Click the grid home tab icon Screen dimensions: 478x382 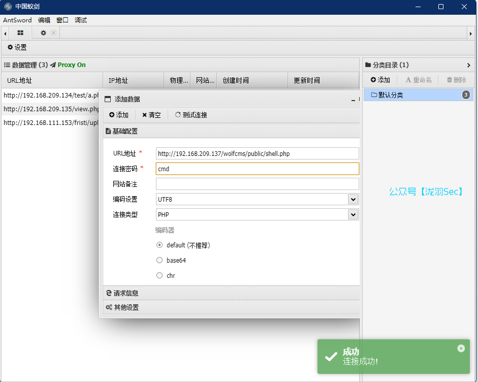point(20,33)
